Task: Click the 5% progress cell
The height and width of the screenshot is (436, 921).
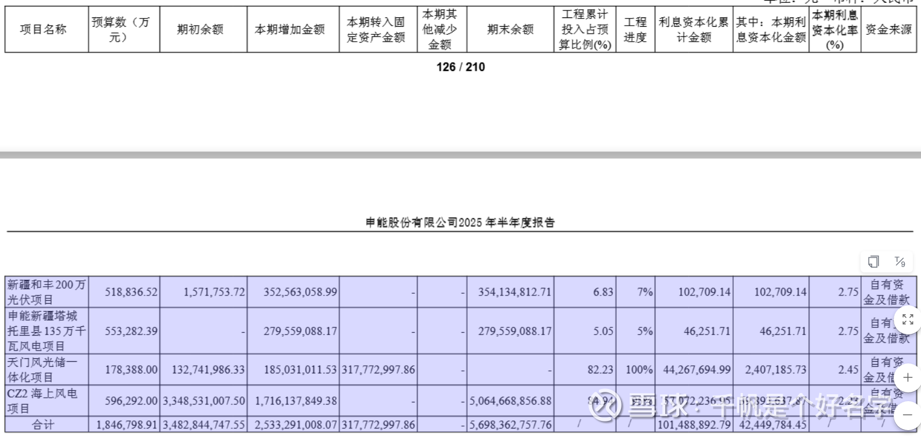Action: [x=645, y=331]
